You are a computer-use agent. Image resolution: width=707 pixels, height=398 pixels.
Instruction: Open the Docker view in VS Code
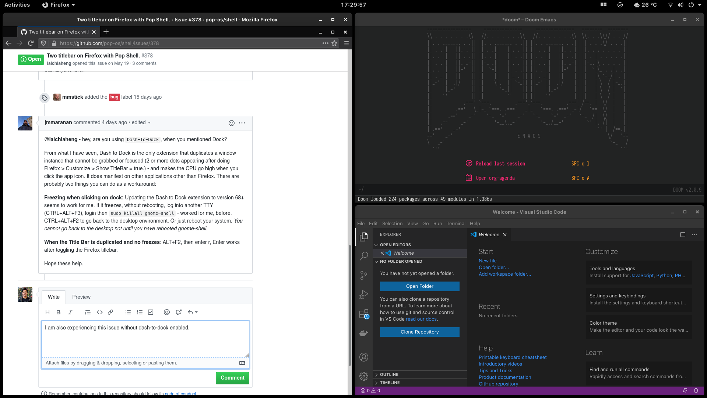click(364, 333)
